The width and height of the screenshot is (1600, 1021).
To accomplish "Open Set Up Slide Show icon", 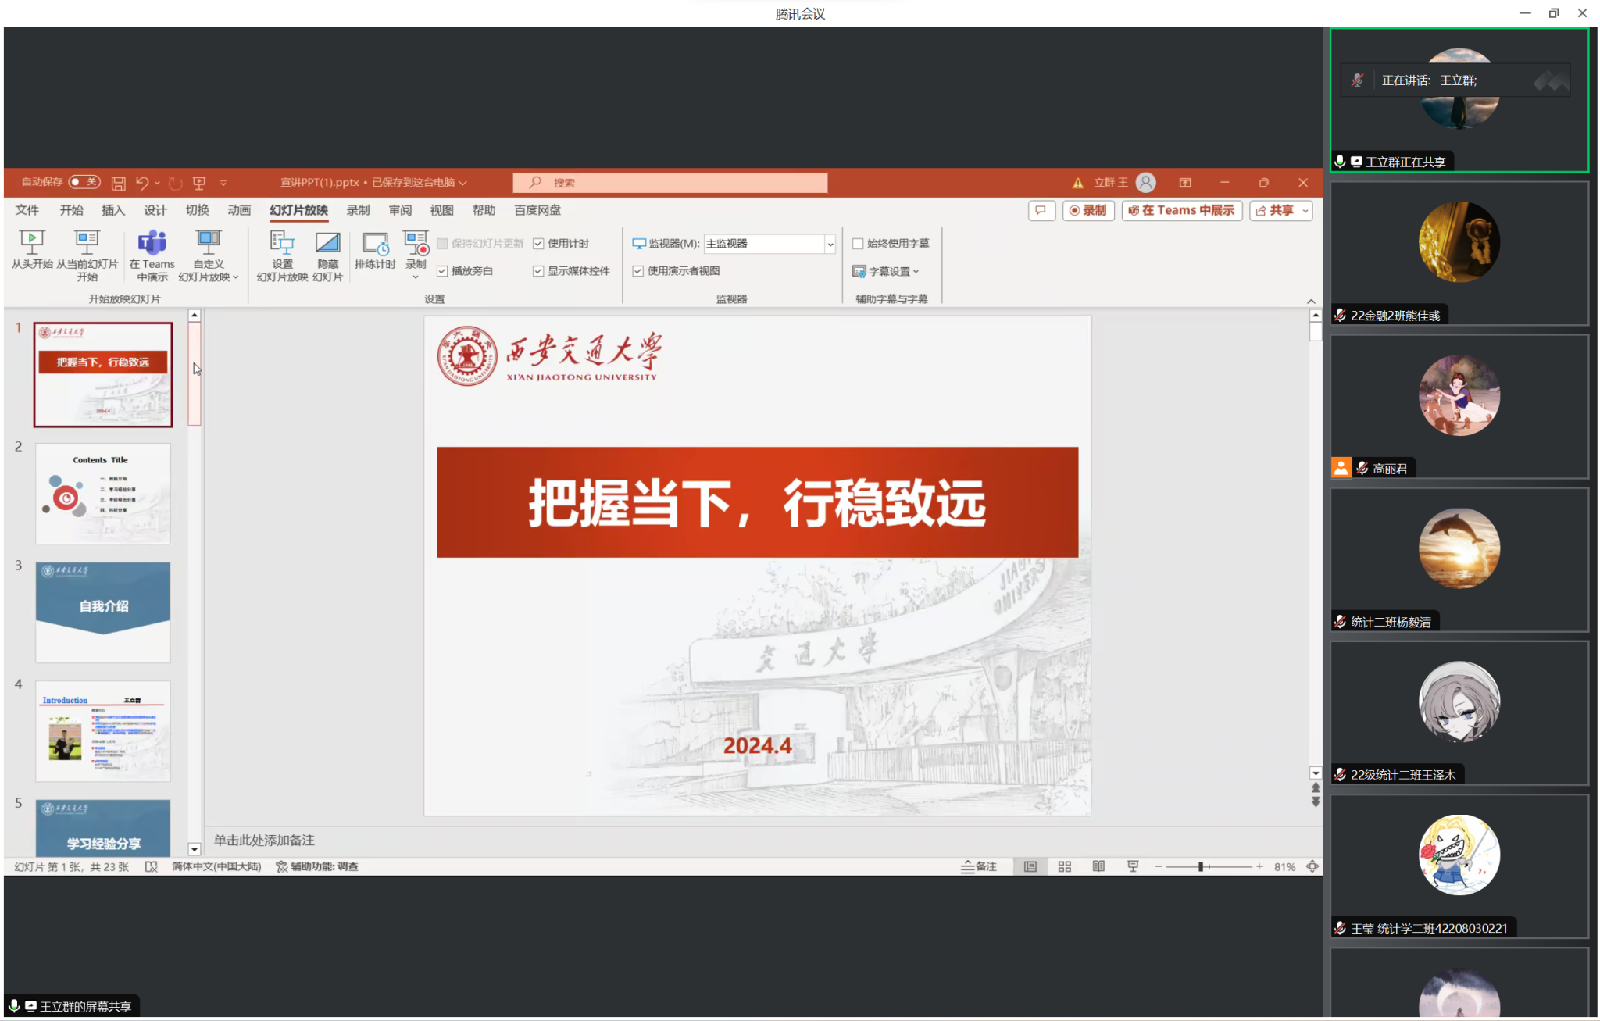I will coord(282,243).
